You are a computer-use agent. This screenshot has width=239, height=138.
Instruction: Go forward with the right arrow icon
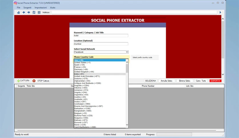coord(29,12)
